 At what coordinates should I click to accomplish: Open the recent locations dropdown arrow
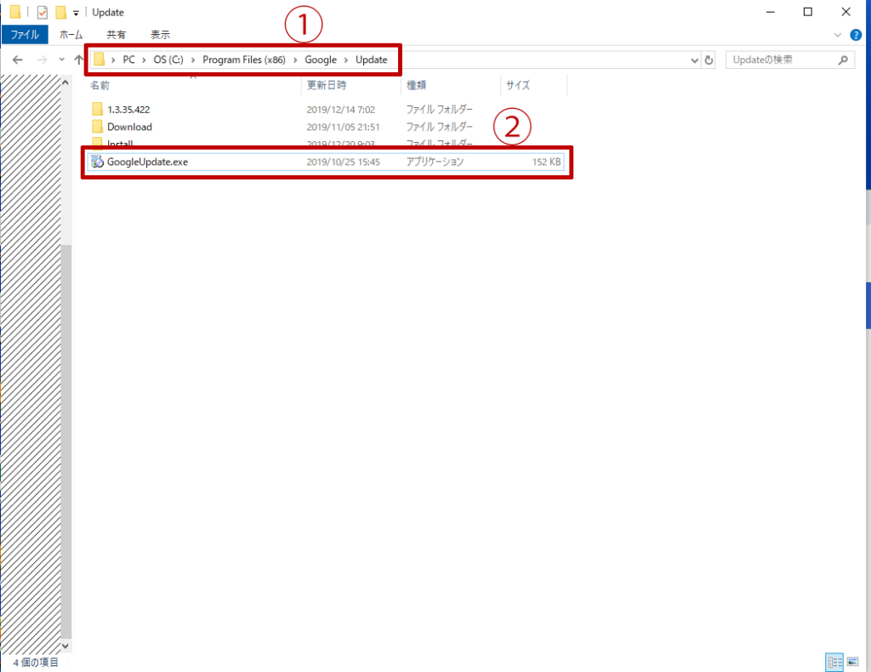click(x=61, y=60)
